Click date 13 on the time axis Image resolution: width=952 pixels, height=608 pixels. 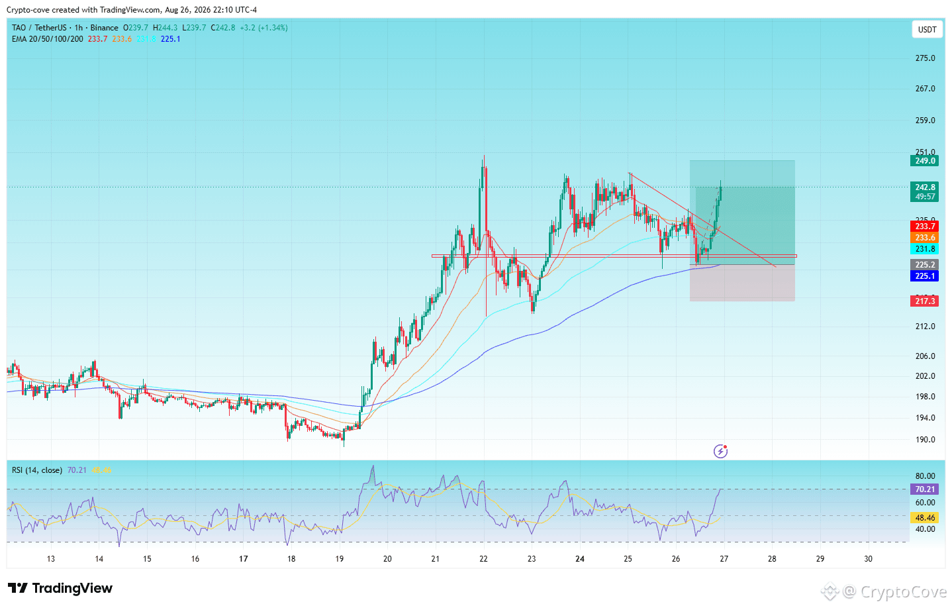coord(51,559)
